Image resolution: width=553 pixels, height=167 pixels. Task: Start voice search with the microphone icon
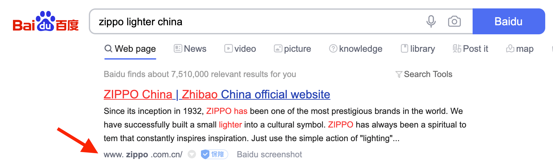(431, 21)
